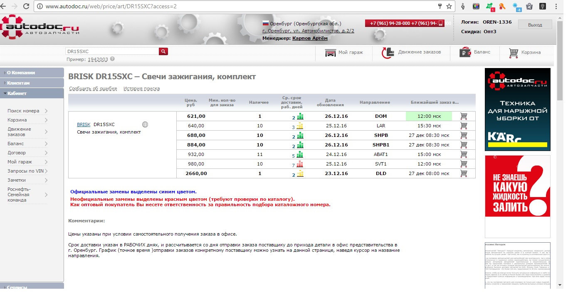Open the Kärcher cleaning equipment banner
The height and width of the screenshot is (302, 568).
517,109
